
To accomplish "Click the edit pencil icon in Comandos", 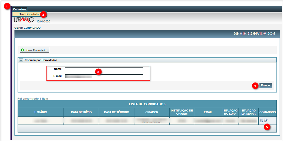I will 266,120.
